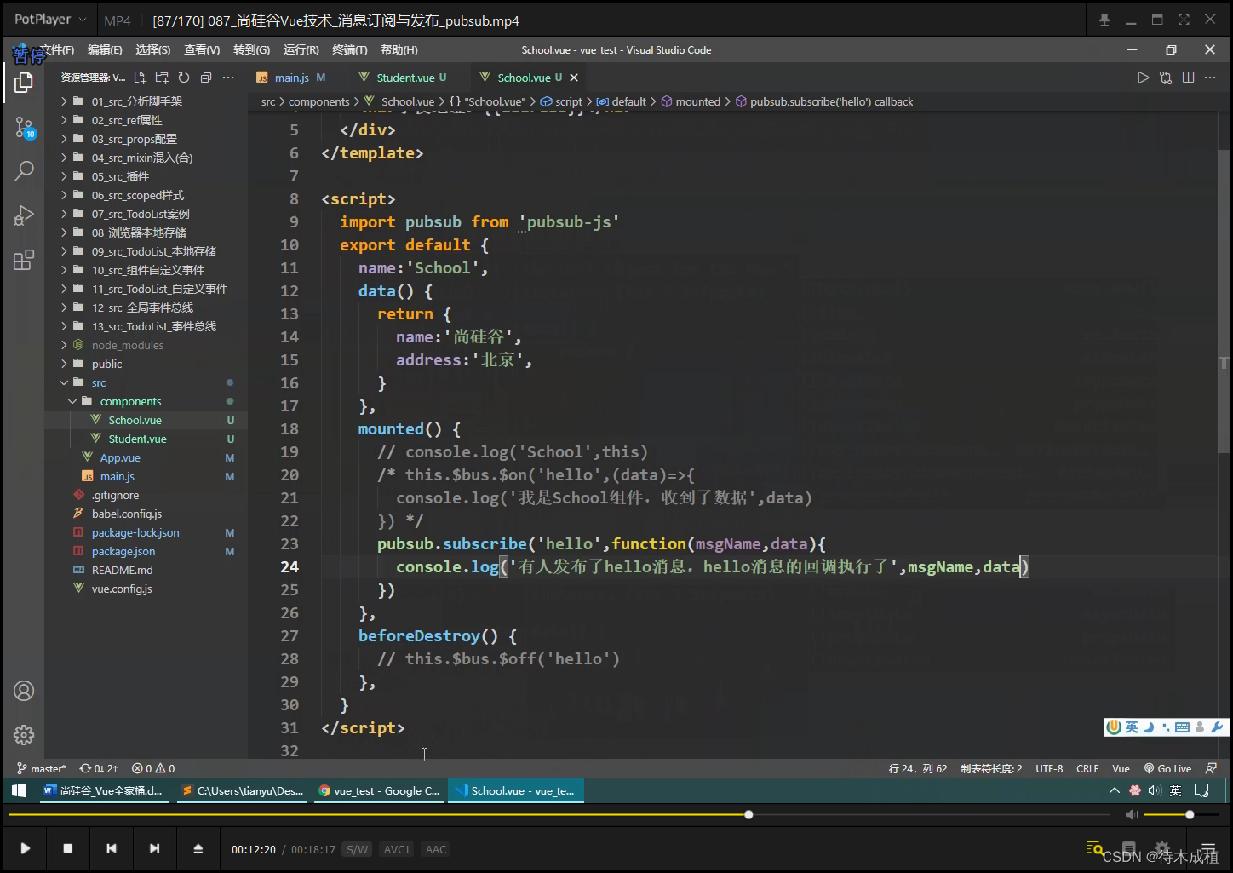Viewport: 1233px width, 873px height.
Task: Pin PotPlayer window on top
Action: pyautogui.click(x=1104, y=20)
